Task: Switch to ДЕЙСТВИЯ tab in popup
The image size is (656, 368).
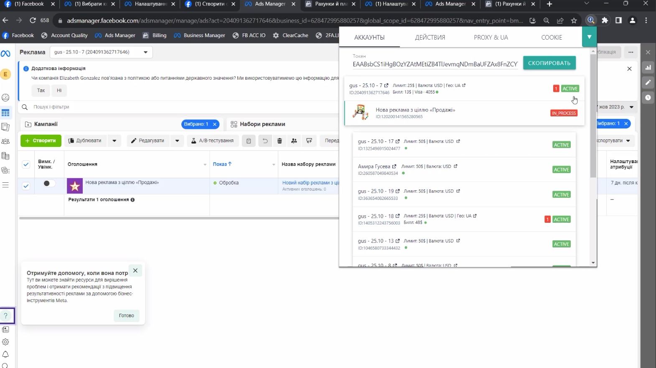Action: tap(430, 37)
